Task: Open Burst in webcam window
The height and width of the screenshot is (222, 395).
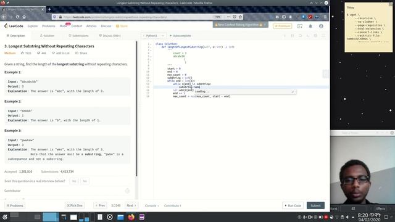Action: point(334,208)
